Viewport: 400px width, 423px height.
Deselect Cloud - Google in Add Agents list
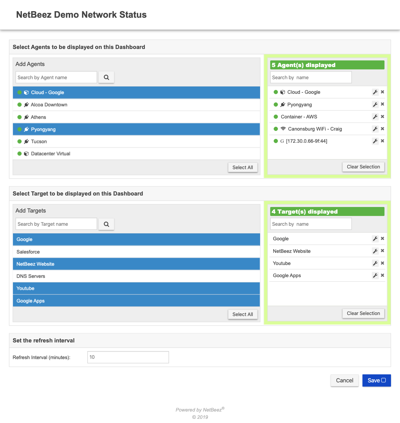[136, 92]
